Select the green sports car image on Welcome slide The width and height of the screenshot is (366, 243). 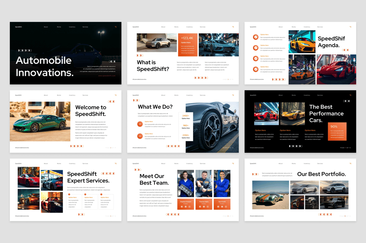pyautogui.click(x=35, y=121)
